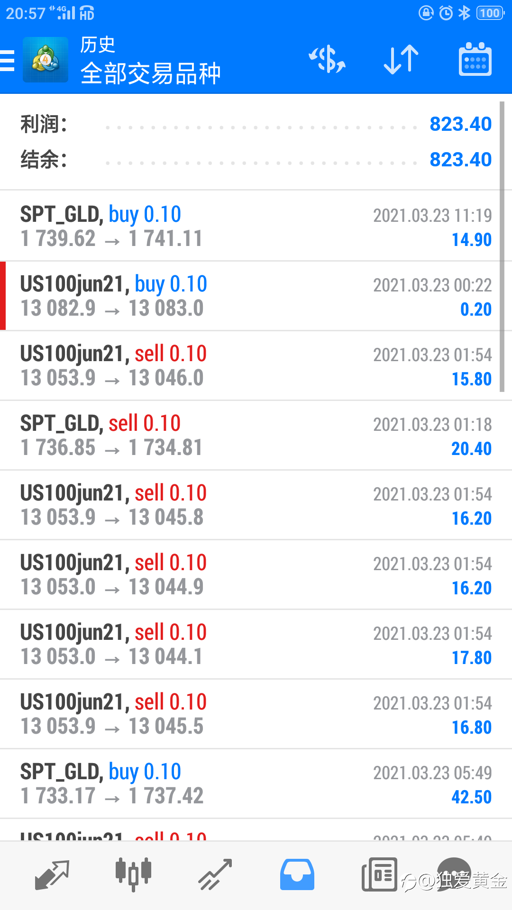Viewport: 512px width, 910px height.
Task: Tap the 全部交易品种 header title
Action: 151,74
